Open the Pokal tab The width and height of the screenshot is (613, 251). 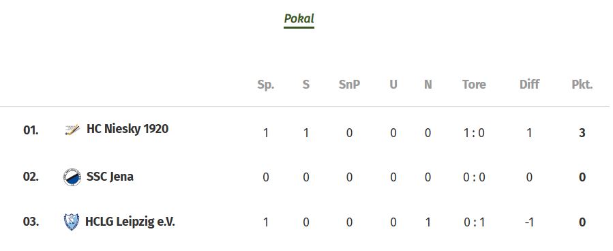pyautogui.click(x=299, y=19)
